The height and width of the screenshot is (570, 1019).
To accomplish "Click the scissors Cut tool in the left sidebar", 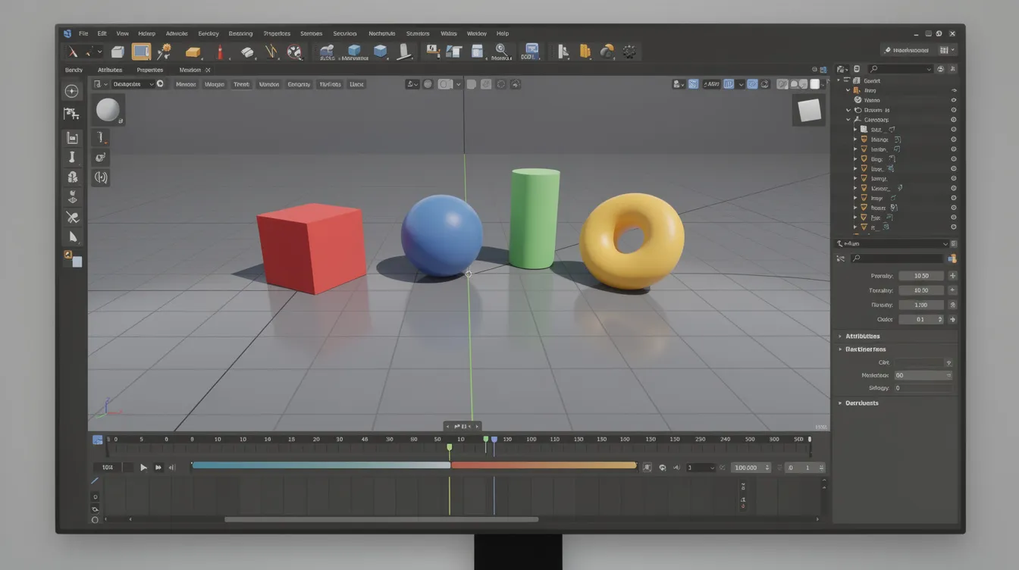I will click(x=72, y=218).
